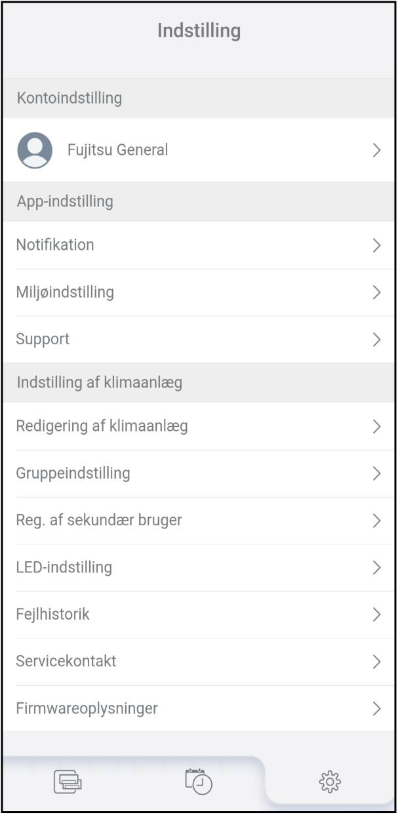Tap the Fujitsu General account name
This screenshot has width=398, height=815.
point(117,150)
